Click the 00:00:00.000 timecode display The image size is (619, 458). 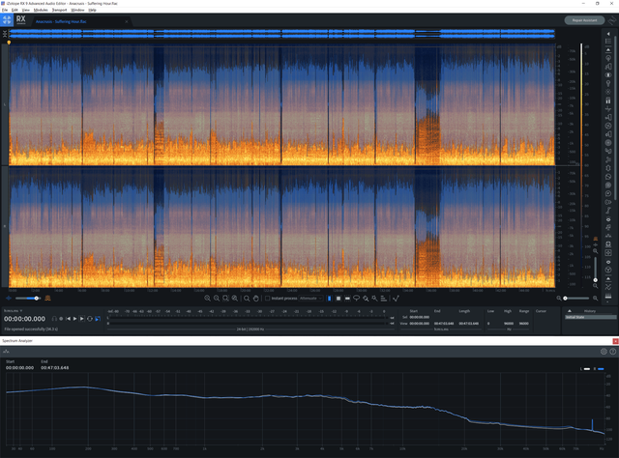point(24,319)
